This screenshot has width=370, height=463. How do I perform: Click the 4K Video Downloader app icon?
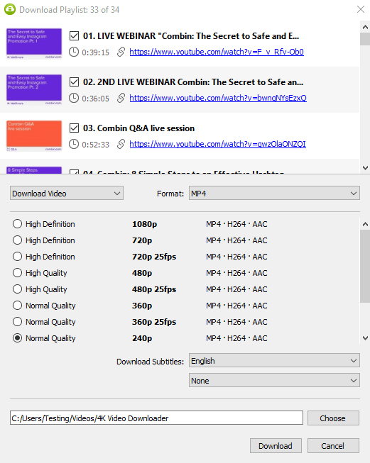pyautogui.click(x=10, y=9)
